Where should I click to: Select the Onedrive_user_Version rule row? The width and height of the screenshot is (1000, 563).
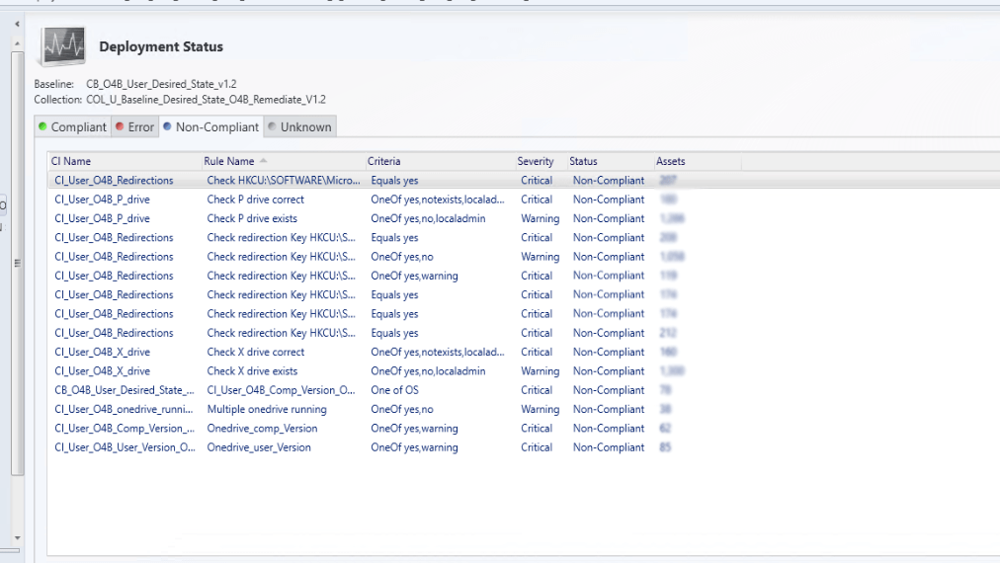pyautogui.click(x=258, y=447)
